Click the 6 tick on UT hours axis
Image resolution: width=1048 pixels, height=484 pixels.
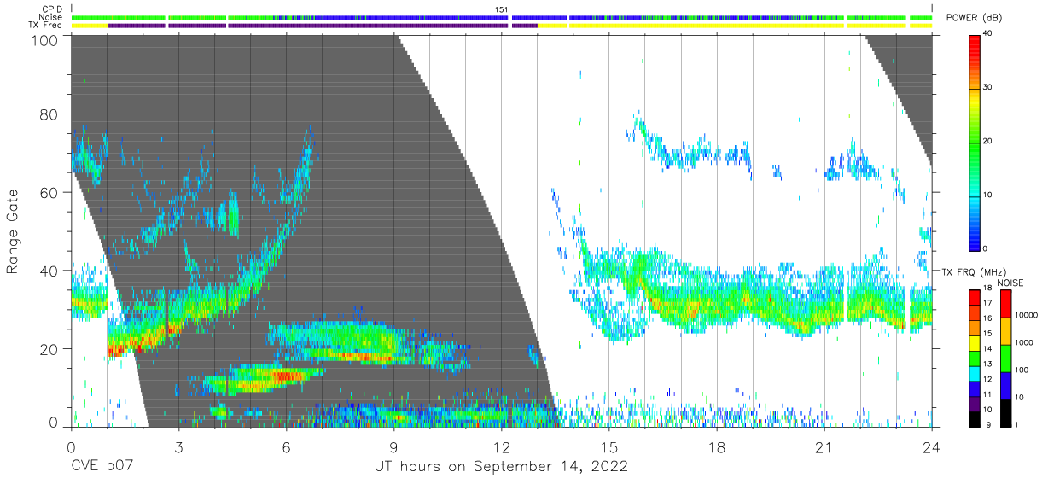[x=286, y=446]
